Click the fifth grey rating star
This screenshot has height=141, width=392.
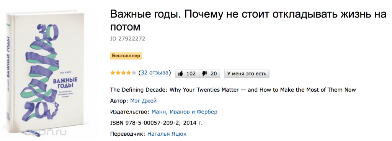pos(134,73)
